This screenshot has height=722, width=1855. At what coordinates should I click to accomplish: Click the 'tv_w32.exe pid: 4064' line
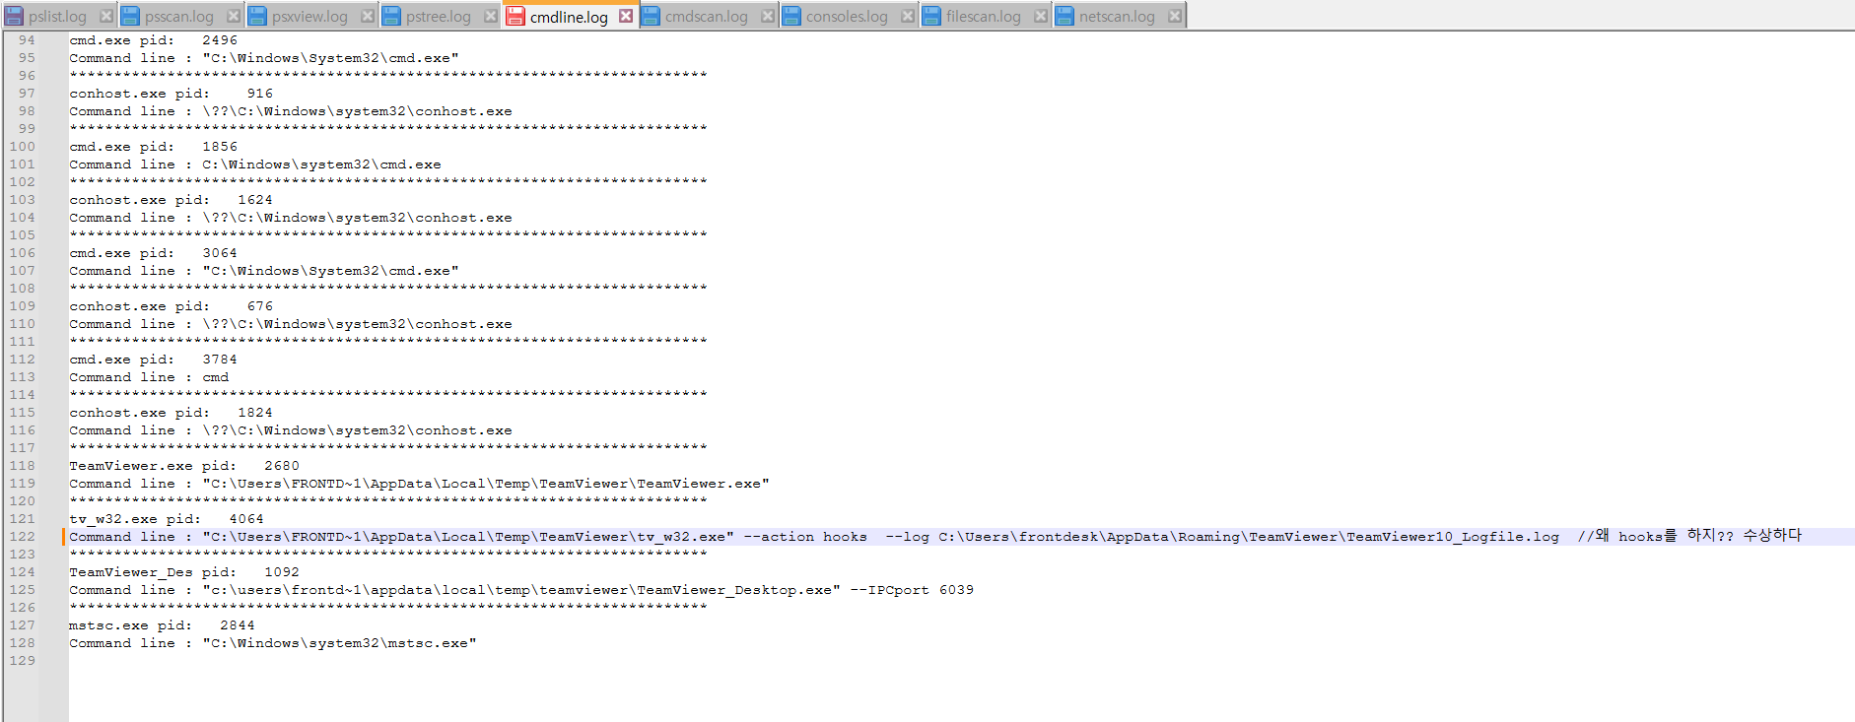[x=167, y=519]
